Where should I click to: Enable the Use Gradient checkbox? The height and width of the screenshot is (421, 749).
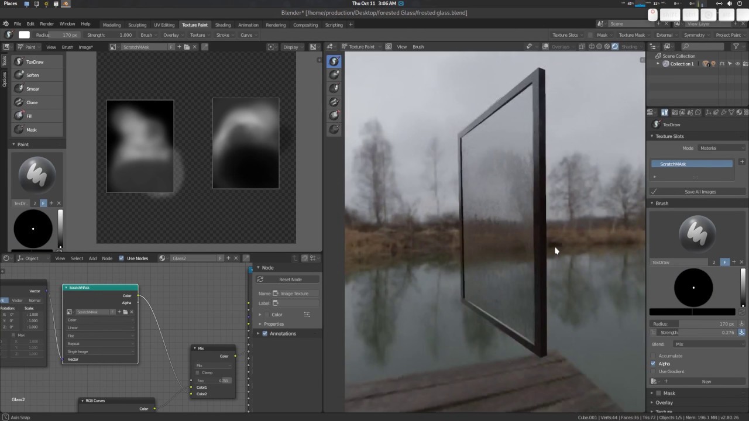(x=654, y=371)
